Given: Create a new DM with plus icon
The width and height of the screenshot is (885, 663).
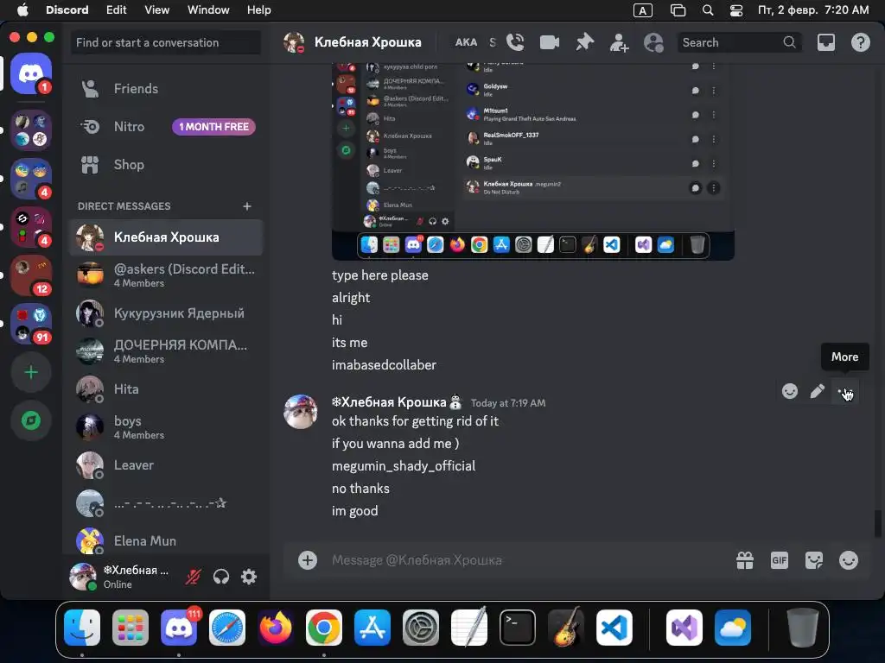Looking at the screenshot, I should point(246,206).
